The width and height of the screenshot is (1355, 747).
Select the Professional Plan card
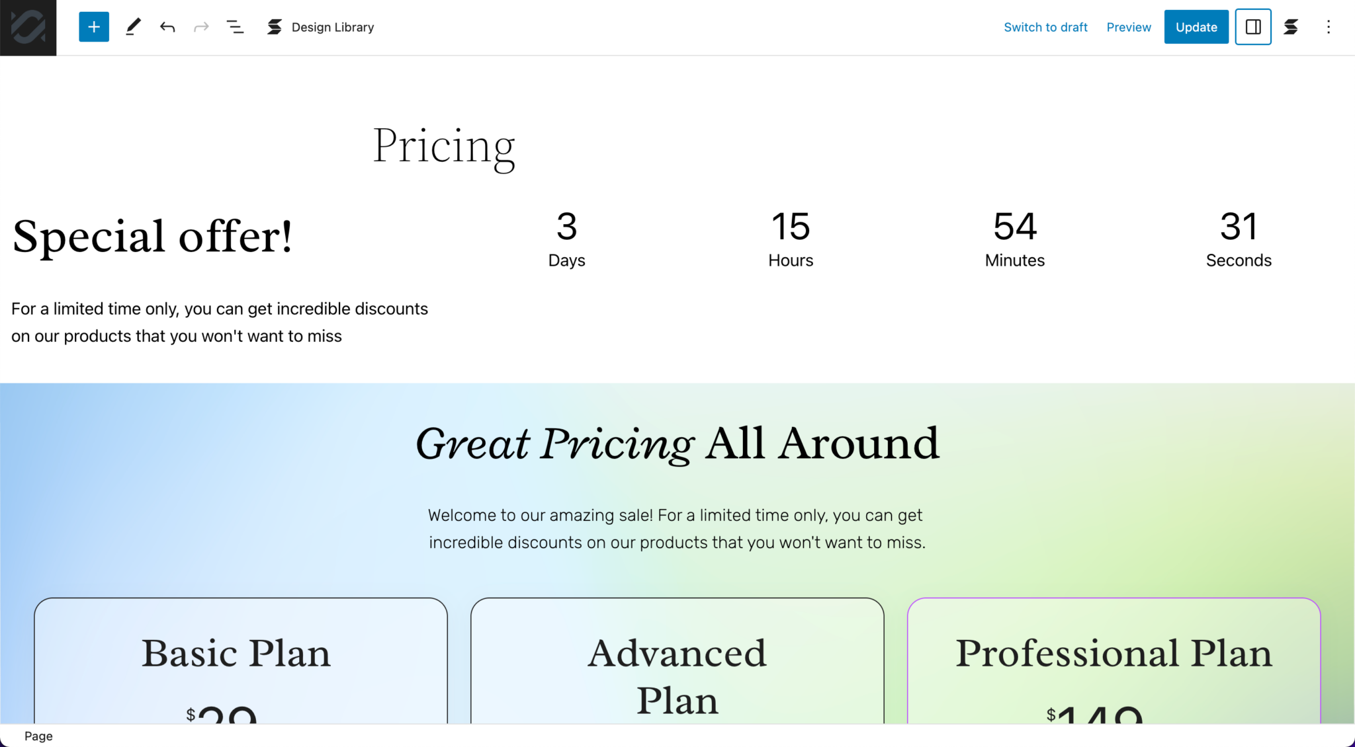pyautogui.click(x=1114, y=653)
